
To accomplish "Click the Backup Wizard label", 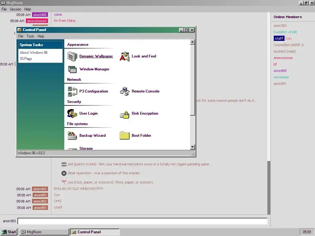I will [92, 136].
